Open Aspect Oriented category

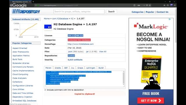(20, 48)
